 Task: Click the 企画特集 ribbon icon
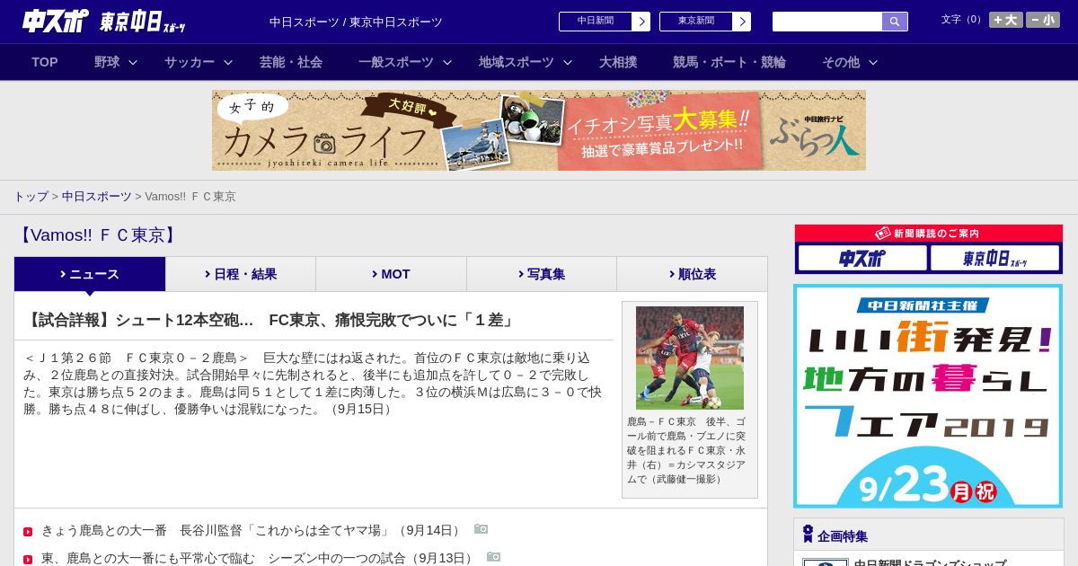[808, 534]
